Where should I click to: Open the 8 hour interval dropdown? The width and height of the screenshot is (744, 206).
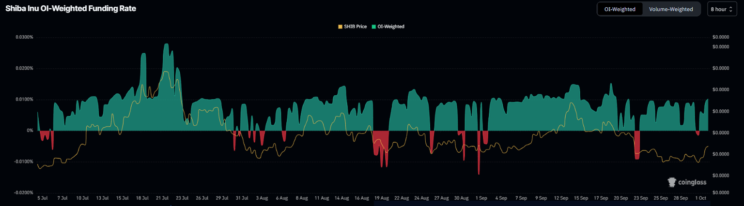(x=721, y=9)
